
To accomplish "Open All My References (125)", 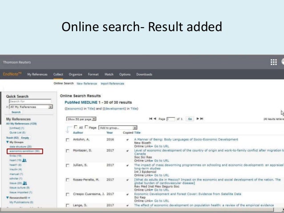I will (21, 124).
